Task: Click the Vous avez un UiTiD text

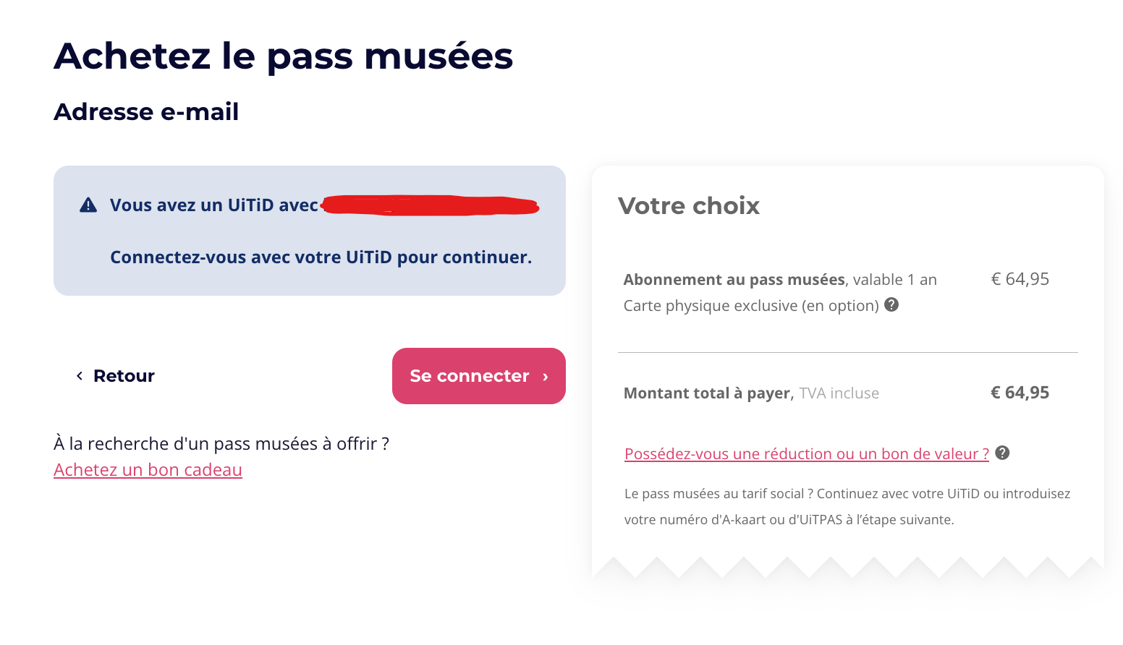Action: 213,205
